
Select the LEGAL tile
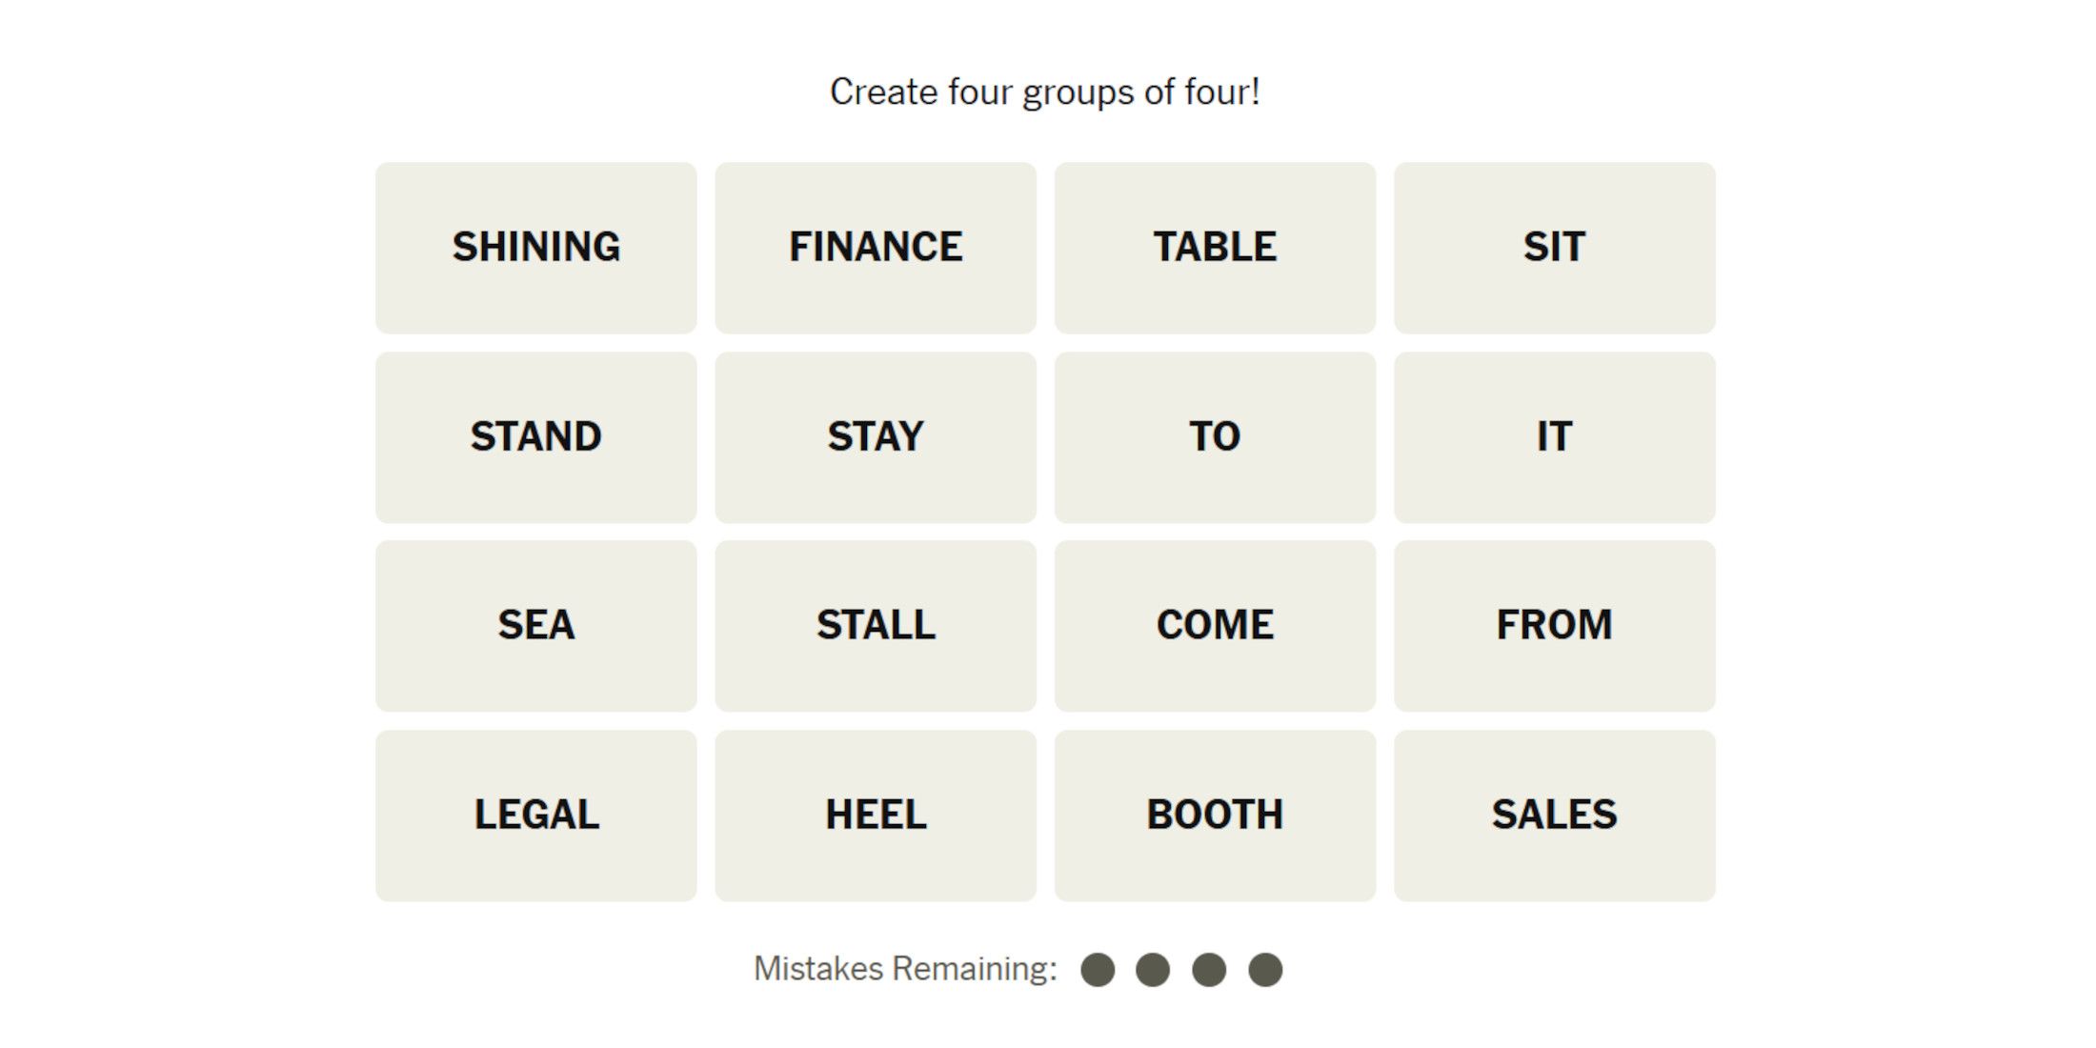[x=535, y=816]
